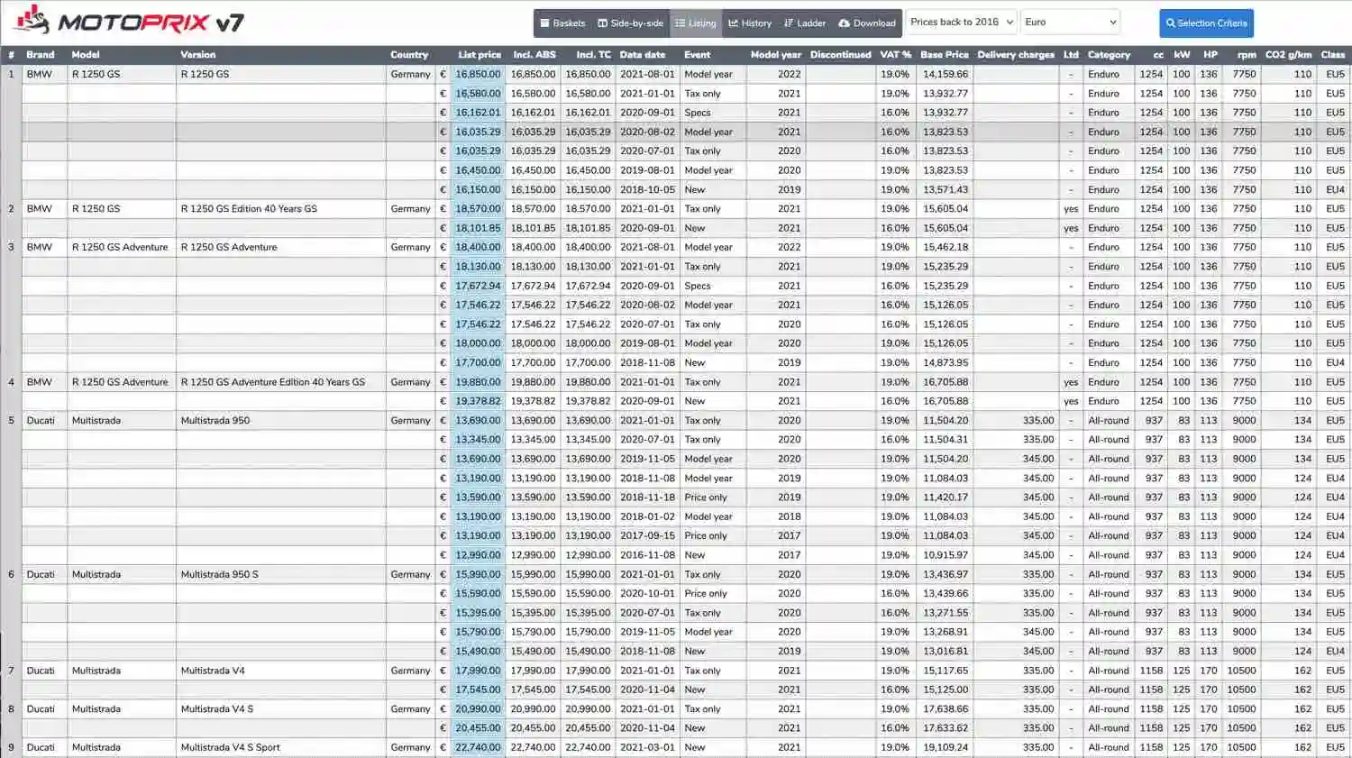Click base price 10,915.97
This screenshot has width=1352, height=758.
pyautogui.click(x=945, y=555)
